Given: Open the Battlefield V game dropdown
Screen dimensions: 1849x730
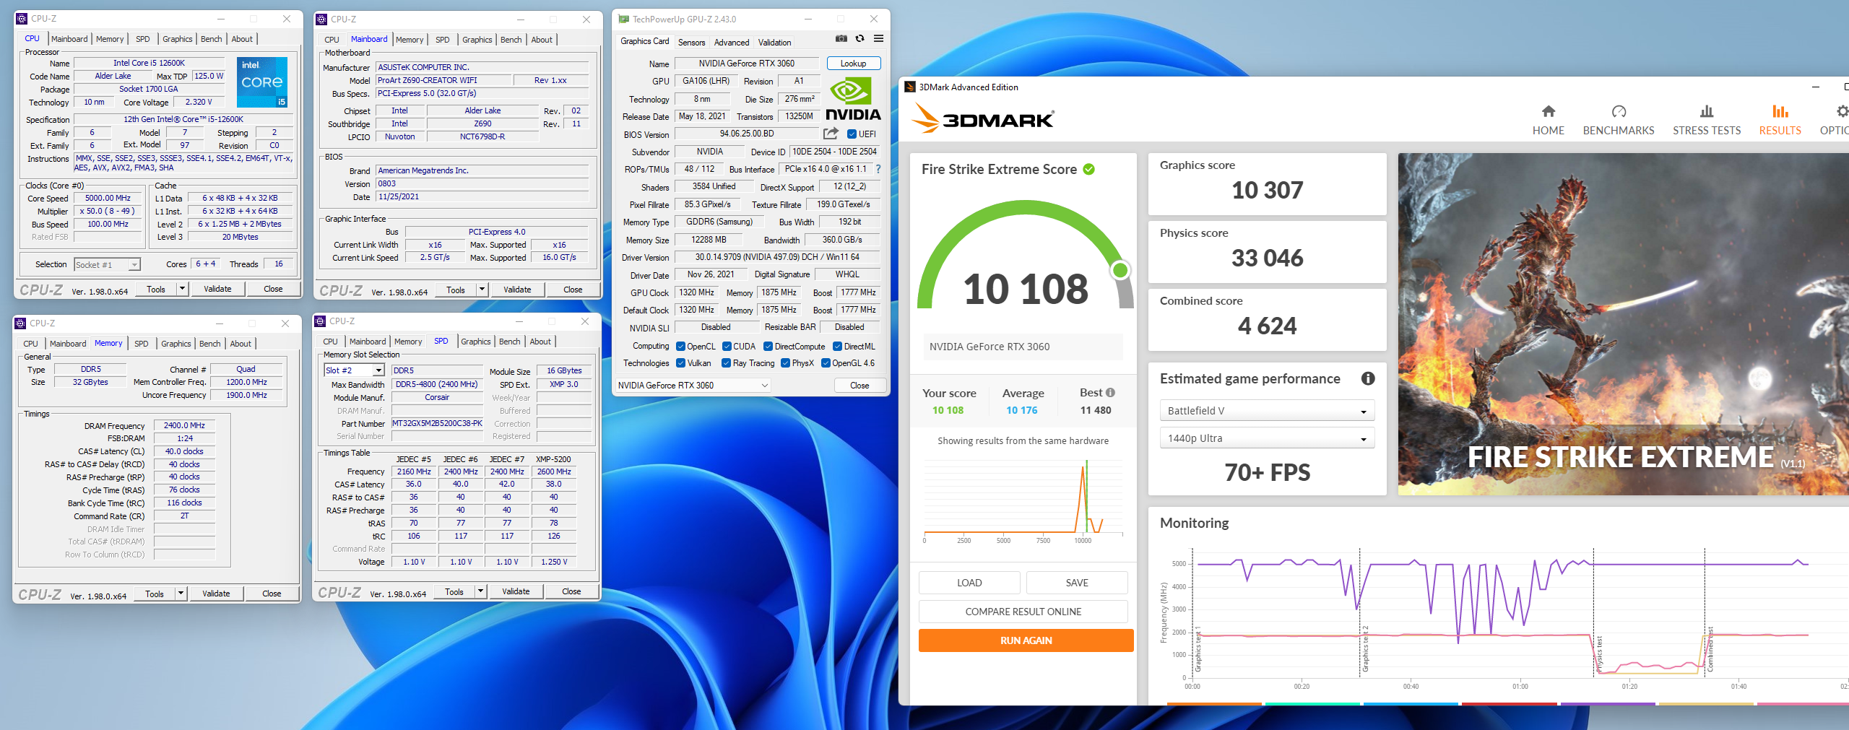Looking at the screenshot, I should pos(1266,411).
